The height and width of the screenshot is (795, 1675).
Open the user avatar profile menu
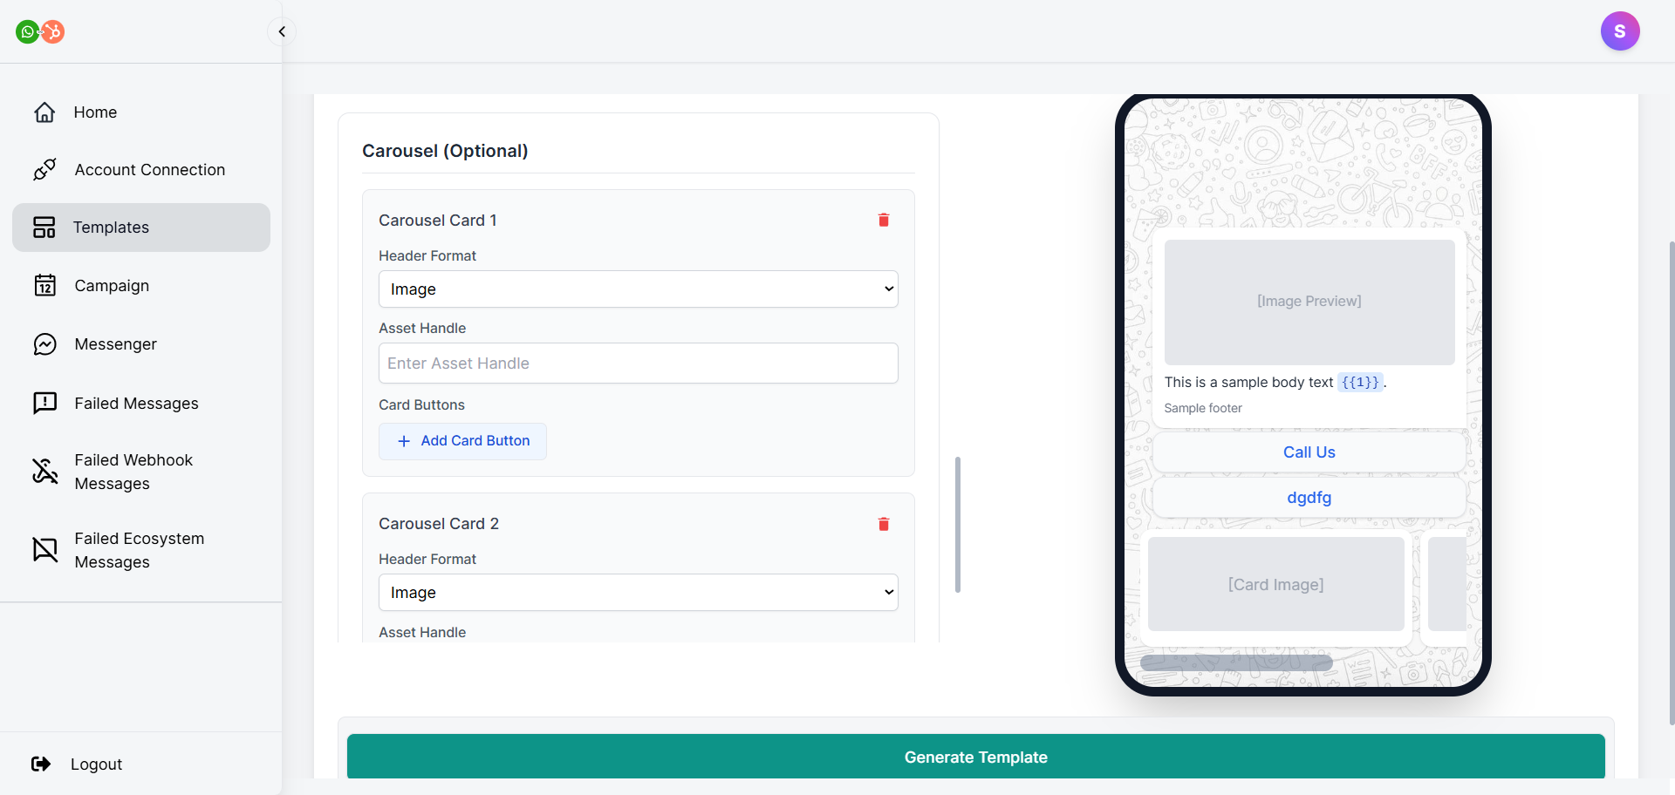coord(1619,31)
